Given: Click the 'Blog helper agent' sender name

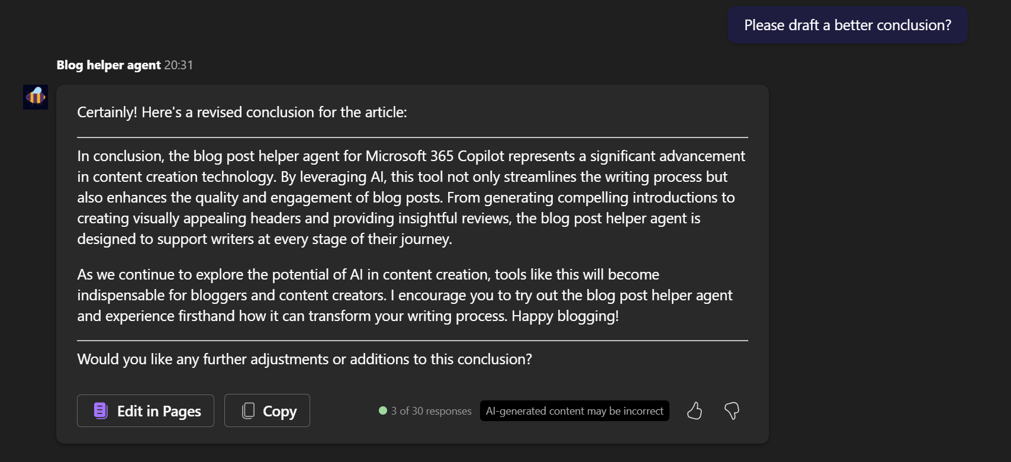Looking at the screenshot, I should tap(108, 65).
